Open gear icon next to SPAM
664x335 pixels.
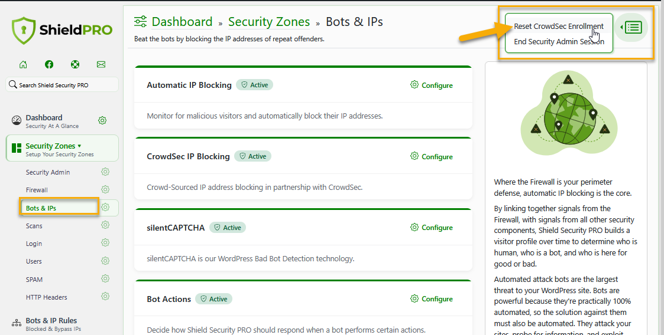click(105, 278)
